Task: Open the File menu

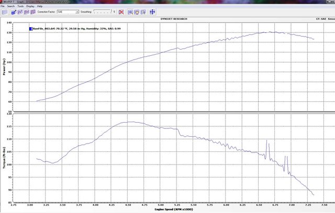Action: coord(3,6)
